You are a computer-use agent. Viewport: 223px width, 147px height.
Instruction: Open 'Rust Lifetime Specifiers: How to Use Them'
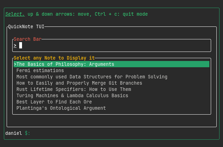click(x=74, y=89)
